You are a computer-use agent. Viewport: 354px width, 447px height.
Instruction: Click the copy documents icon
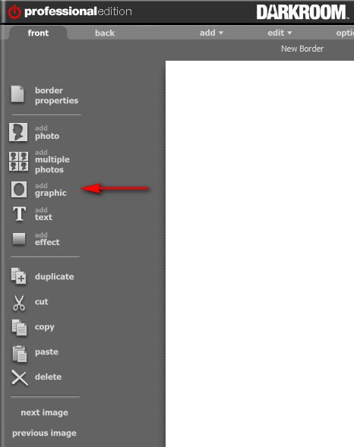pyautogui.click(x=19, y=328)
